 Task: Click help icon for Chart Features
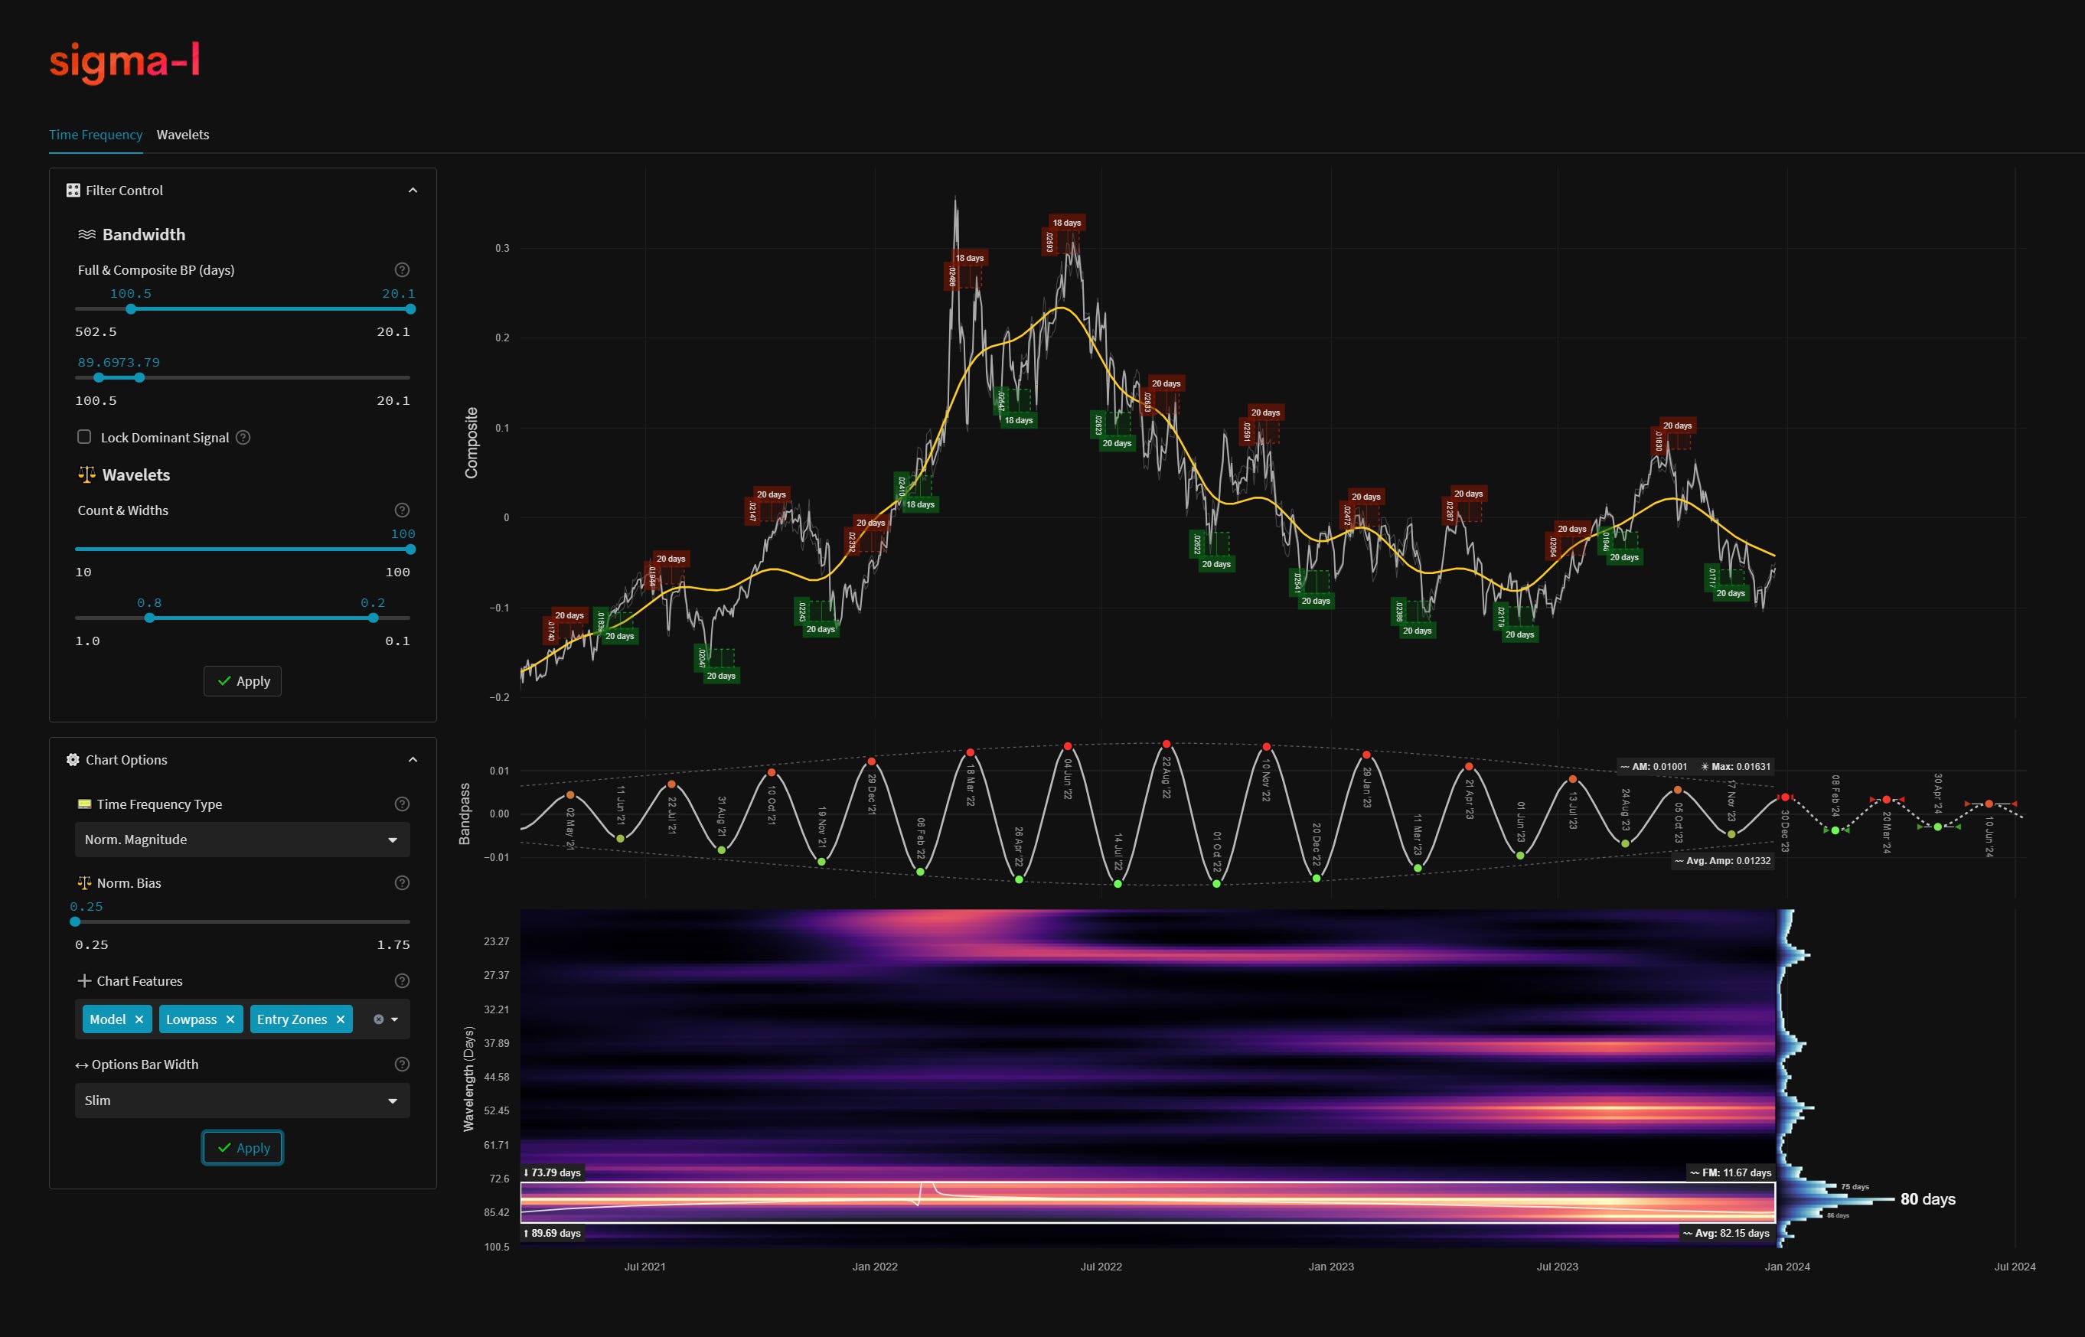[402, 981]
